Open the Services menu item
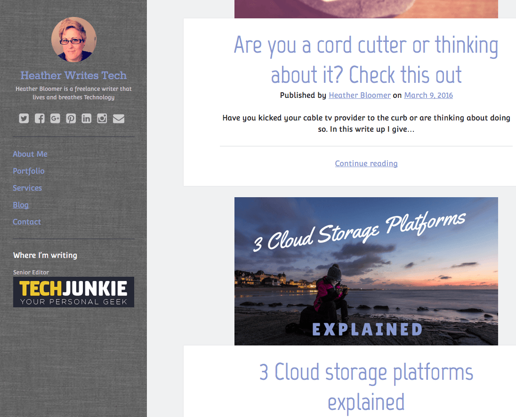Screen dimensions: 516x417 click(x=27, y=188)
